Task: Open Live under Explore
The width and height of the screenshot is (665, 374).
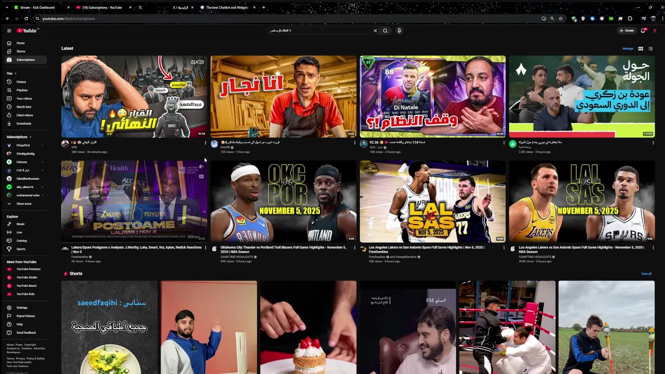Action: click(x=26, y=232)
